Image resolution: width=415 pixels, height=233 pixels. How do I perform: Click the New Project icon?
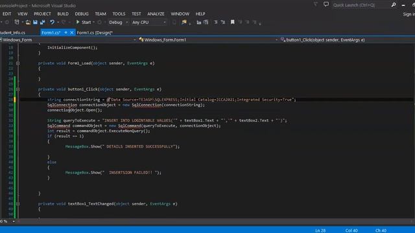pos(17,23)
